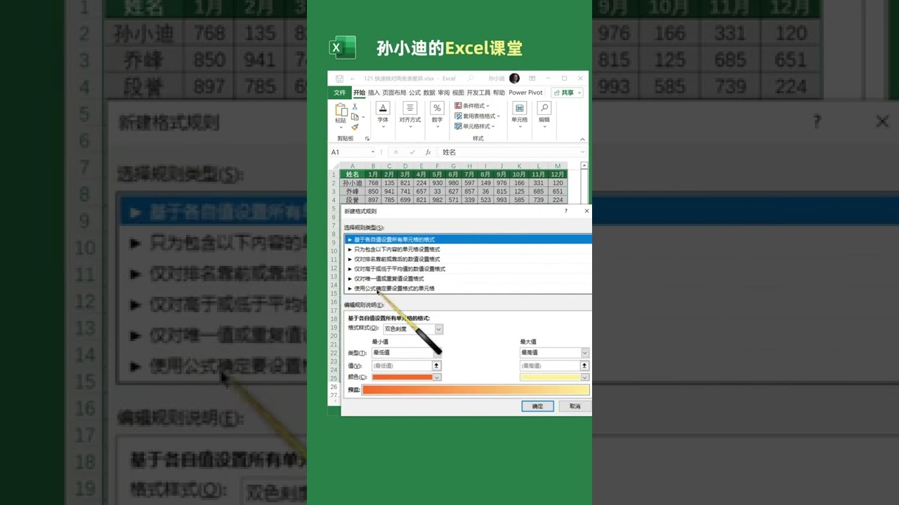Select the header cell 12月
The width and height of the screenshot is (899, 505).
[558, 175]
